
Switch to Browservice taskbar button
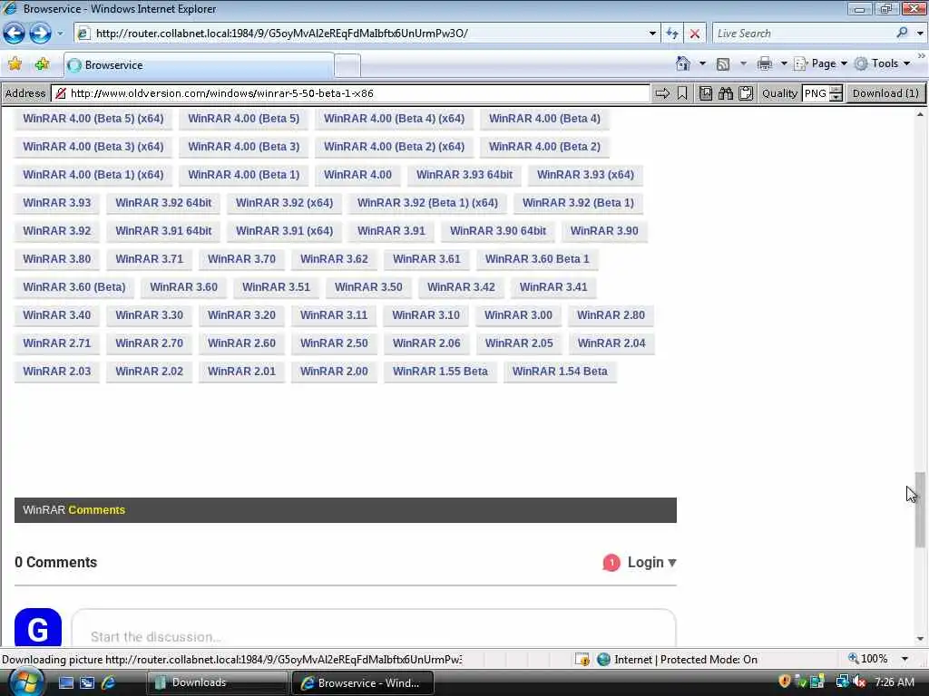[x=363, y=682]
